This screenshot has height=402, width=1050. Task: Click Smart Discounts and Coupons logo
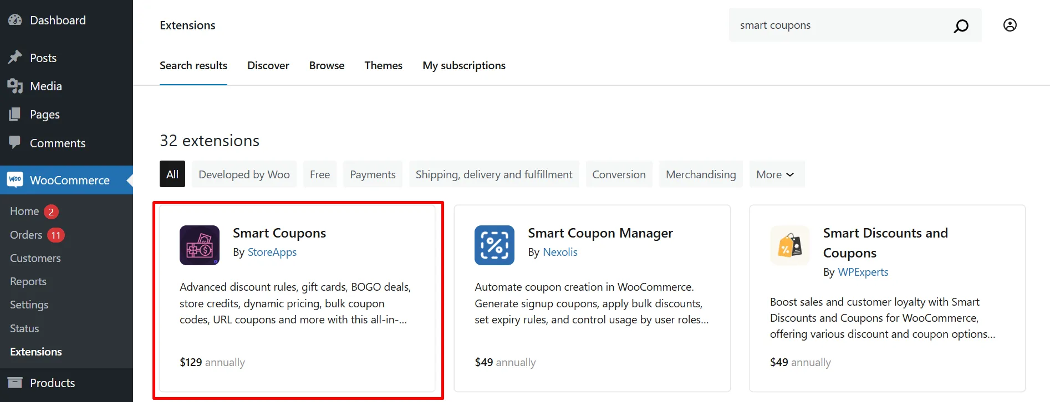790,245
